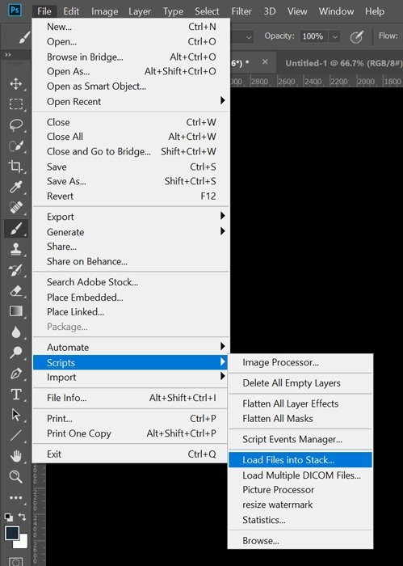
Task: Select the Clone Stamp tool
Action: 15,249
